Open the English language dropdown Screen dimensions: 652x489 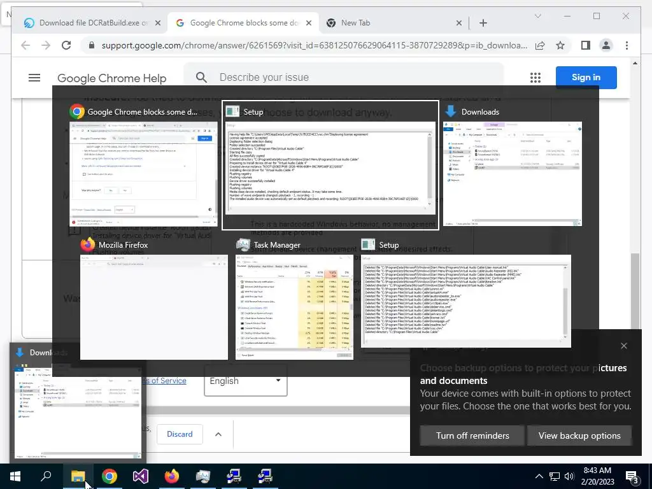(x=245, y=381)
